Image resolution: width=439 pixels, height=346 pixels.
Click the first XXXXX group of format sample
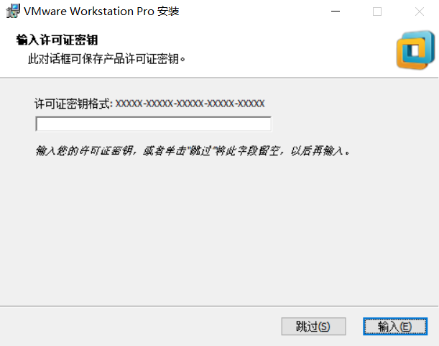click(129, 104)
